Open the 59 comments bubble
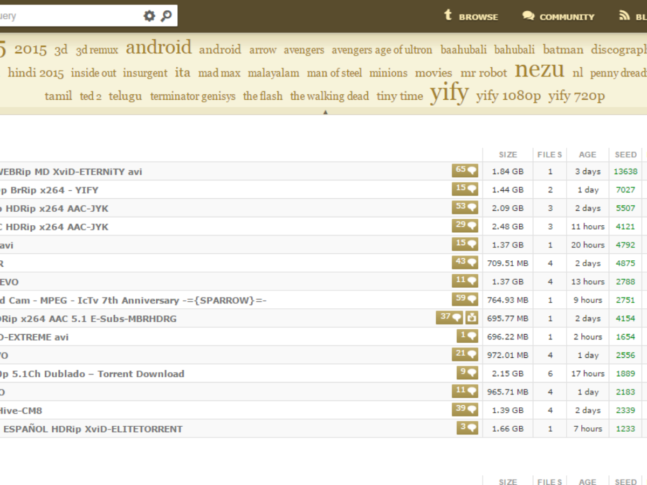This screenshot has height=485, width=647. (x=465, y=300)
